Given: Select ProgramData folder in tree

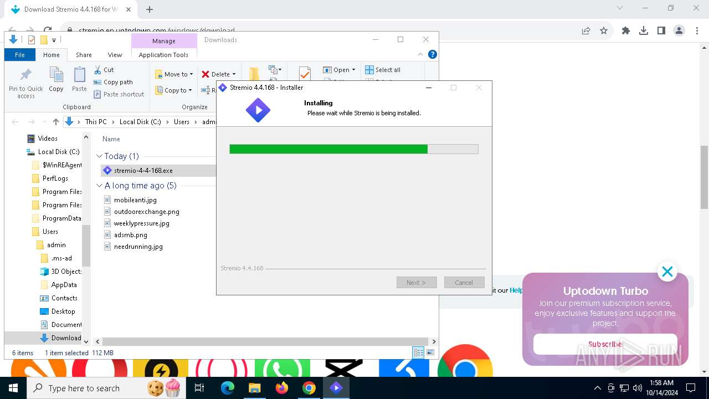Looking at the screenshot, I should click(x=61, y=218).
